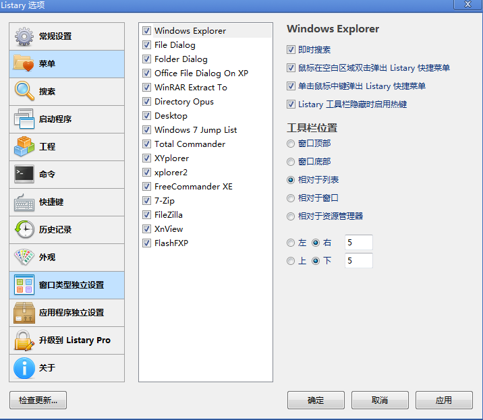Switch to the 应用程序独立设置 tab
The width and height of the screenshot is (483, 420).
coord(67,313)
